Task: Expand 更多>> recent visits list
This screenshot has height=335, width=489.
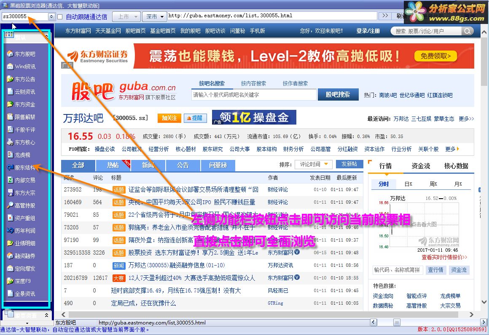Action: click(x=466, y=119)
